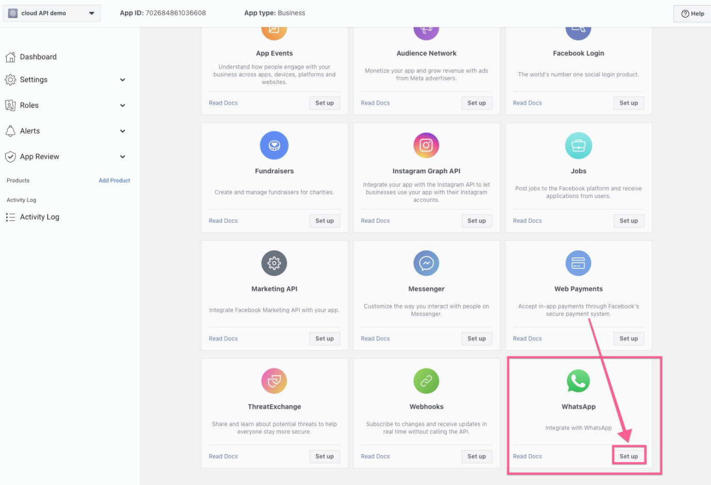Read Docs for Fundraisers
Screen dimensions: 711x485
(x=223, y=221)
